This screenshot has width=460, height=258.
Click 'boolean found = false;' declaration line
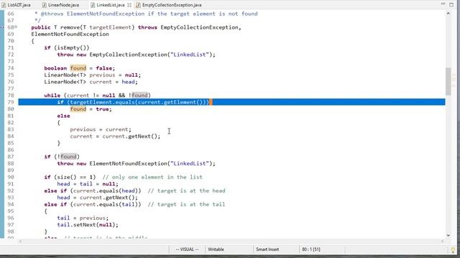tap(80, 68)
